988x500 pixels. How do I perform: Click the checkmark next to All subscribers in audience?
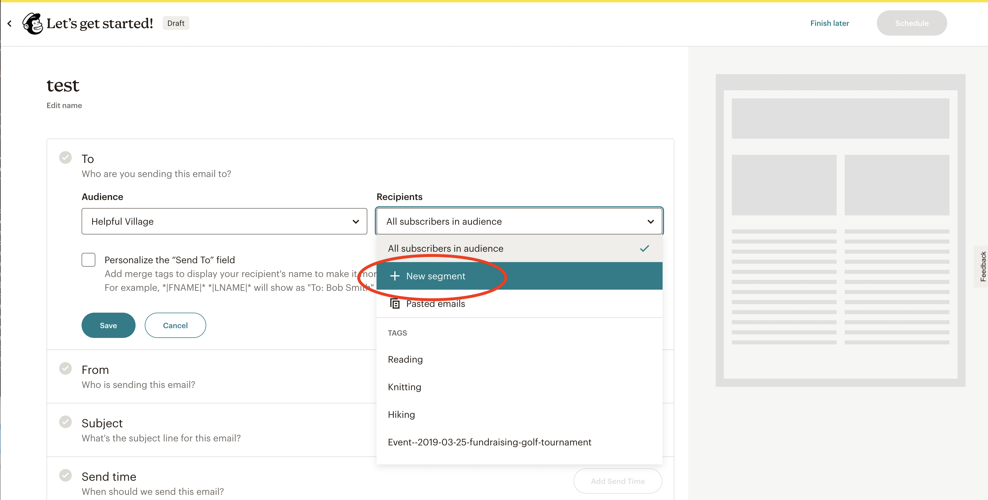645,248
